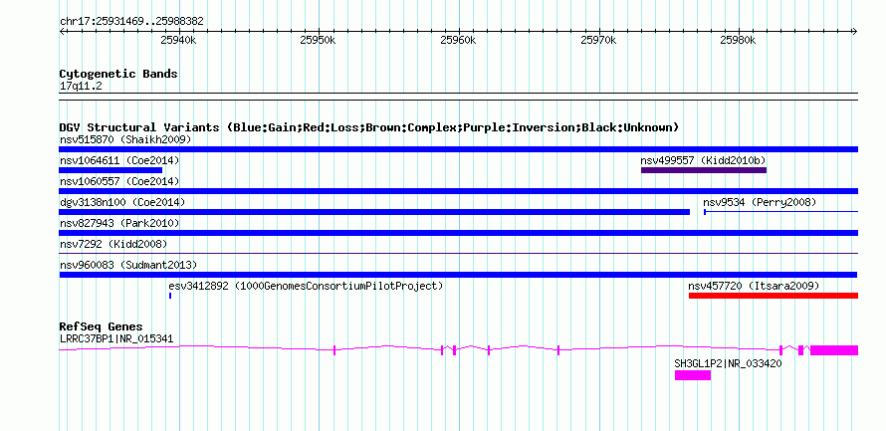Select the small esv3412892 variant marker

coord(170,296)
